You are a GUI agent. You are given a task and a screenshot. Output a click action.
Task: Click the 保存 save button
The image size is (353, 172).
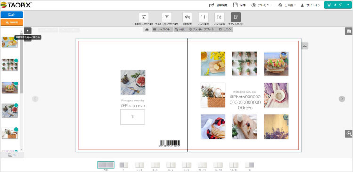[239, 5]
